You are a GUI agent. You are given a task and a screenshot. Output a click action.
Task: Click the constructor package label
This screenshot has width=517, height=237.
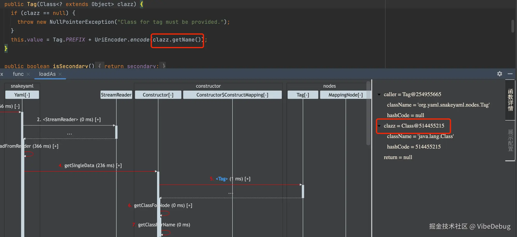(208, 86)
